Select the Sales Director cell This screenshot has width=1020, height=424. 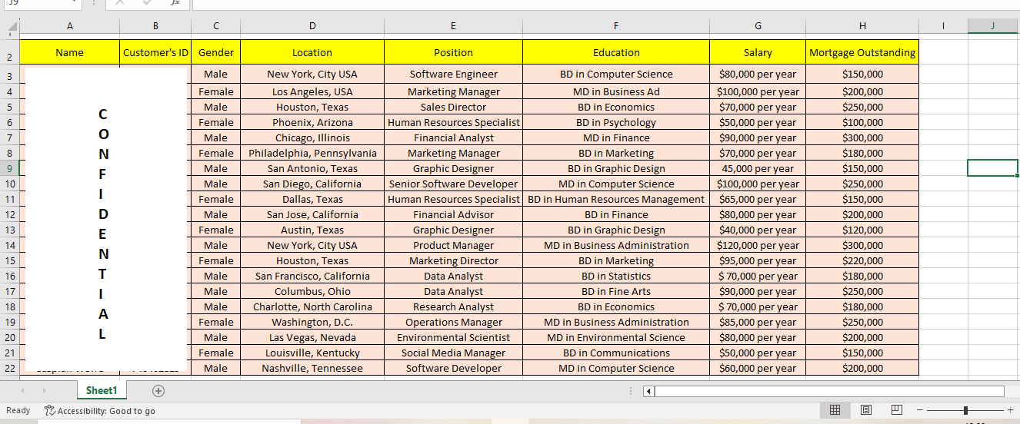pos(453,107)
